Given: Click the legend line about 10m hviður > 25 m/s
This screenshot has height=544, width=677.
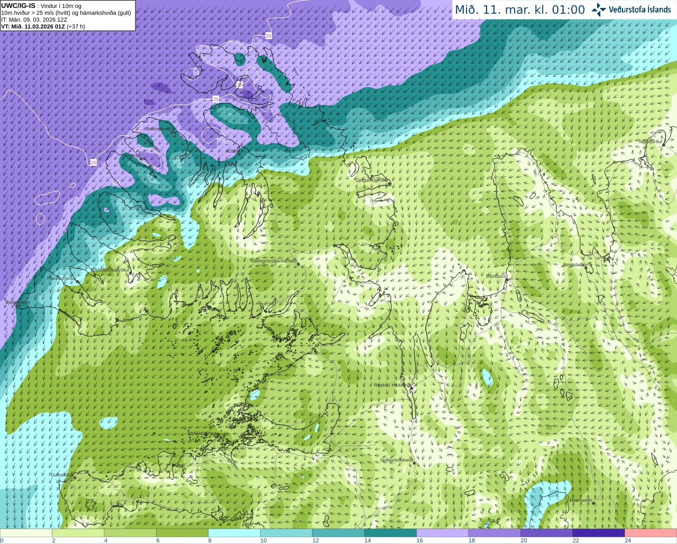Looking at the screenshot, I should click(x=66, y=13).
